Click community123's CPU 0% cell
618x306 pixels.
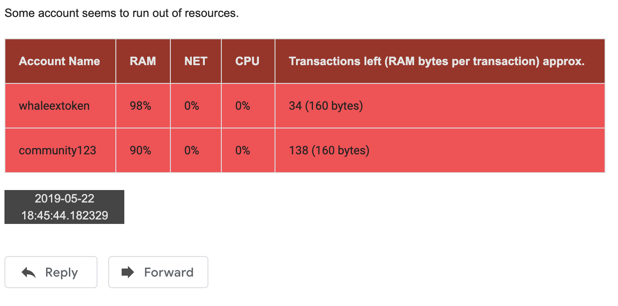242,150
